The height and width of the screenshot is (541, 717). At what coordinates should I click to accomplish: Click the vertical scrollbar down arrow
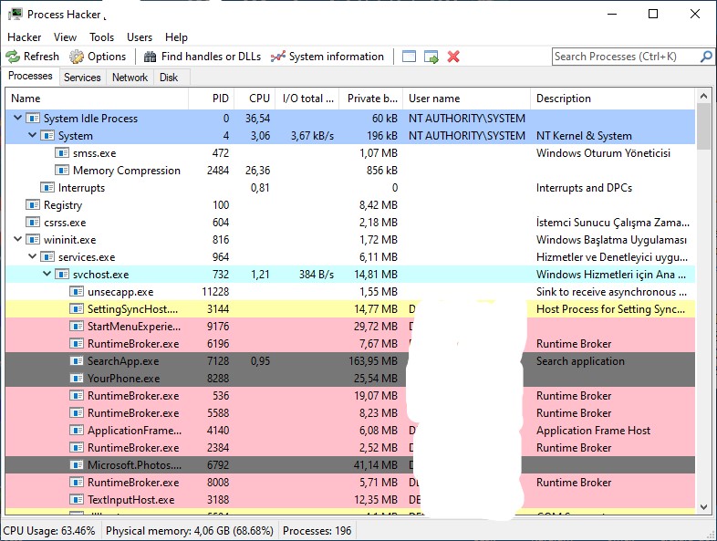tap(703, 506)
